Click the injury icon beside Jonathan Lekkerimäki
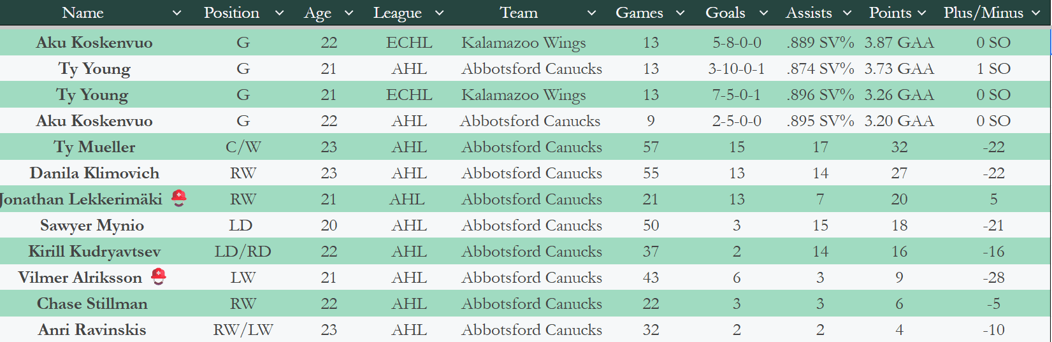Screen dimensions: 1052x342 pos(179,199)
